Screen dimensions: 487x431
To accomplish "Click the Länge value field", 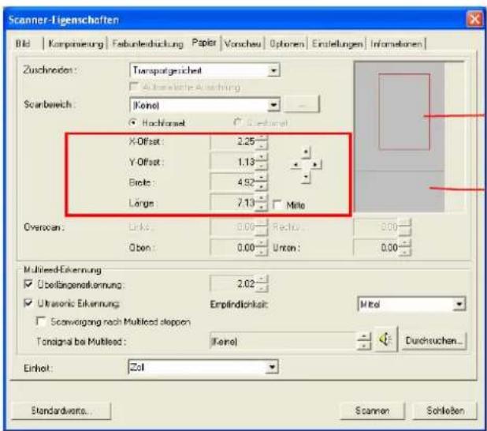I will [x=233, y=203].
